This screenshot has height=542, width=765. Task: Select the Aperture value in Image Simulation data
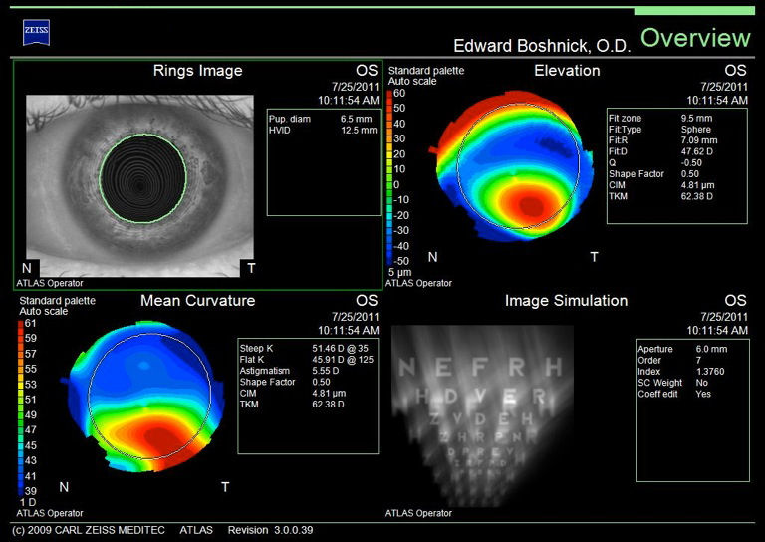point(710,349)
